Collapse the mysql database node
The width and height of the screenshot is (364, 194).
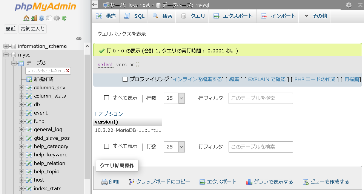[x=6, y=55]
